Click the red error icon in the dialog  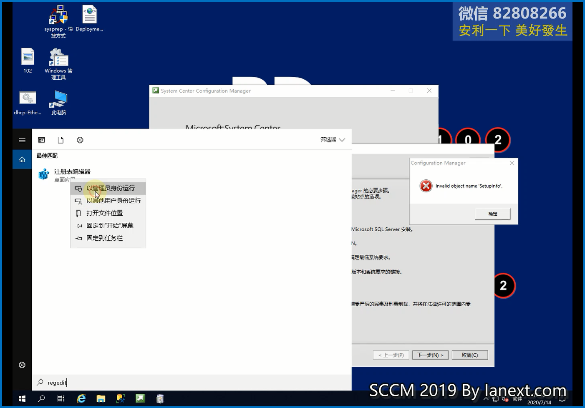[426, 186]
